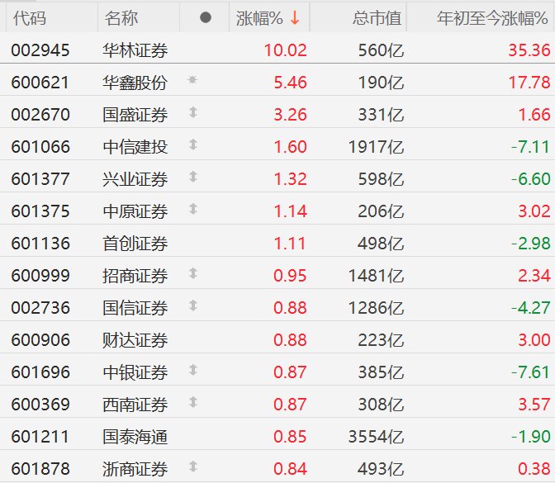
Task: Click the 5.46 gain value
Action: pos(290,83)
